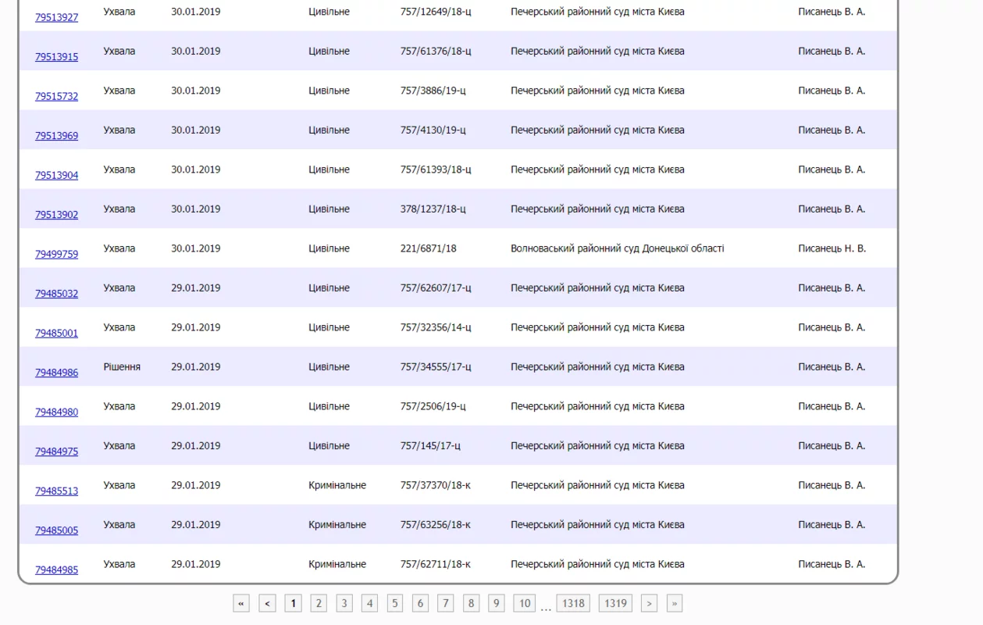
Task: Click court name in row 757/145/17-ц
Action: pyautogui.click(x=597, y=445)
